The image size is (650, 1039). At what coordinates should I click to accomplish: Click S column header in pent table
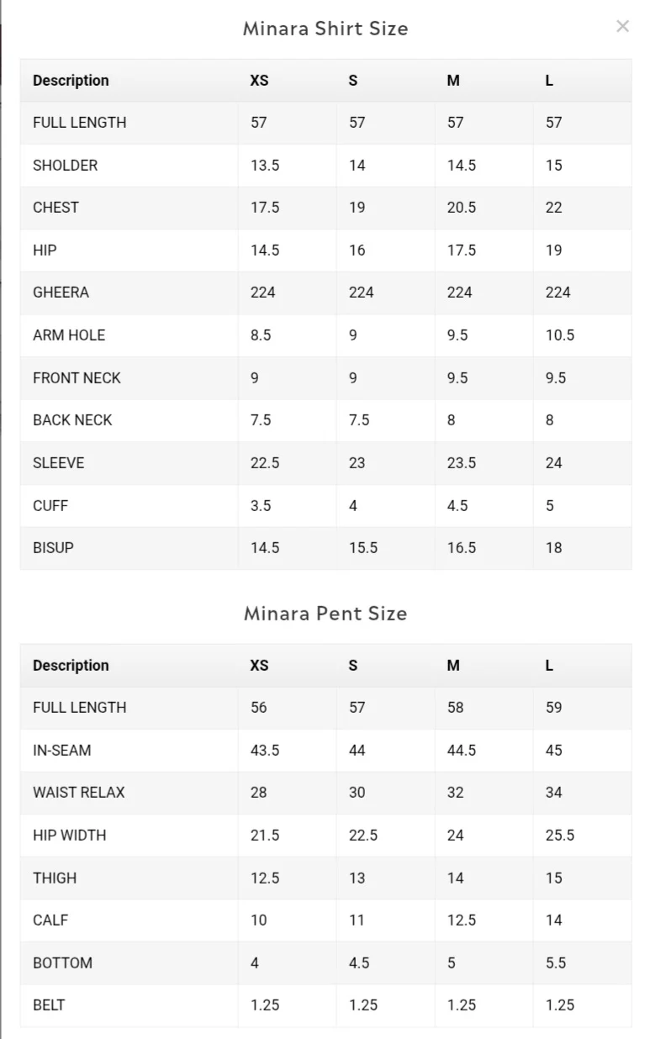[353, 666]
